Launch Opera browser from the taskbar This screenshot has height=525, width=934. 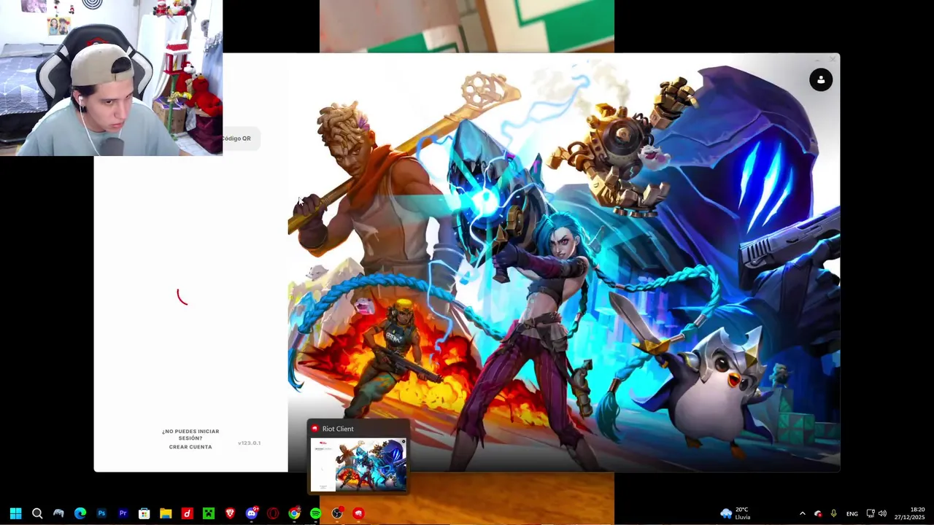273,513
